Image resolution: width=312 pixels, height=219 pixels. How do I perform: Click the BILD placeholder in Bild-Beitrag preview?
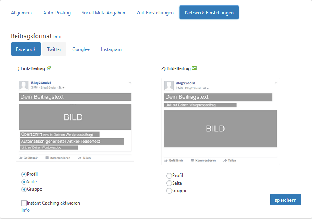point(220,129)
